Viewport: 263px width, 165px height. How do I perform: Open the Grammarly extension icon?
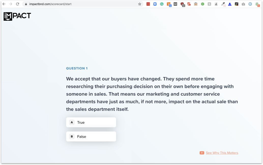pos(162,4)
